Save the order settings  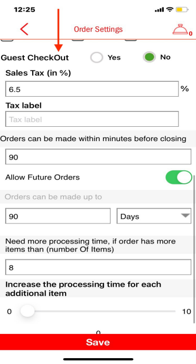click(98, 342)
